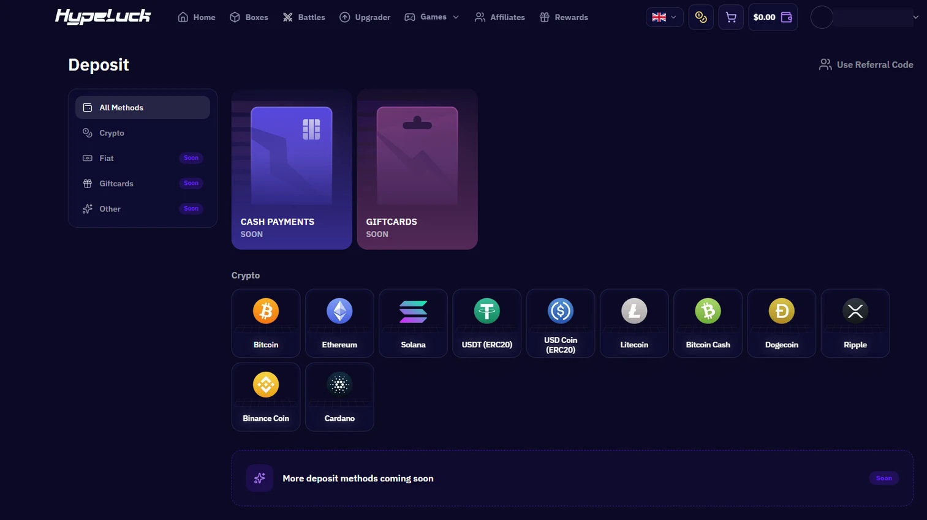Click the Soon badge in the bottom banner
The height and width of the screenshot is (520, 927).
click(x=883, y=478)
